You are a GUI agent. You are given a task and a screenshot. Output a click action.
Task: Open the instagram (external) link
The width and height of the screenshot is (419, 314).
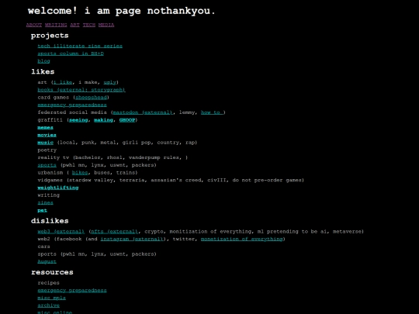pos(131,239)
